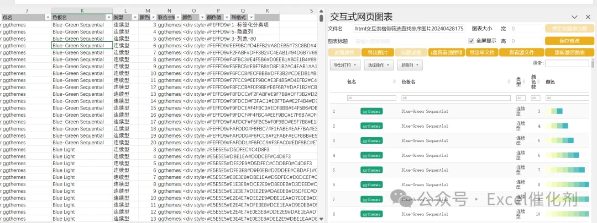Click the 查看源文件 button
The width and height of the screenshot is (597, 223).
pos(521,53)
